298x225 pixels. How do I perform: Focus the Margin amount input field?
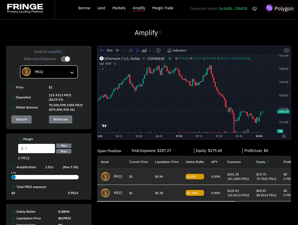36,148
